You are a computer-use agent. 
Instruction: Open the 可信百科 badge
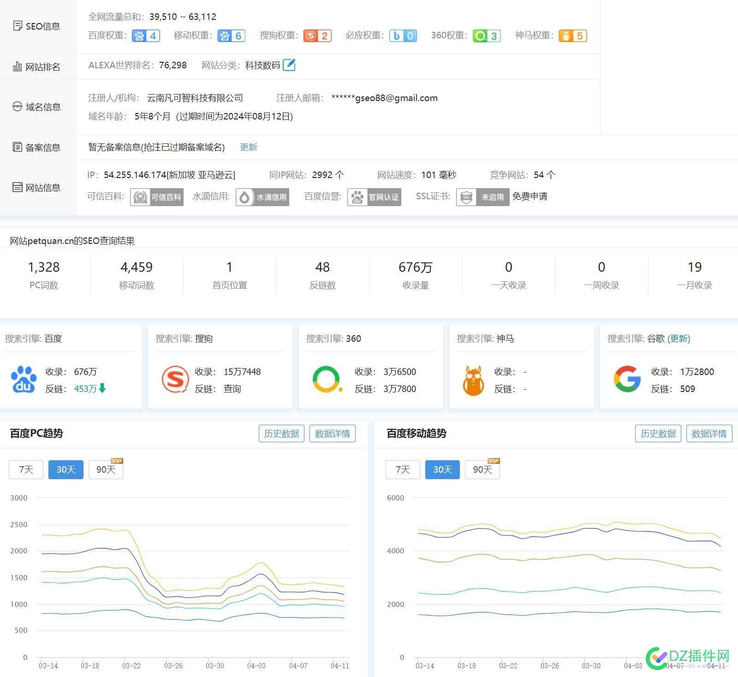coord(157,197)
